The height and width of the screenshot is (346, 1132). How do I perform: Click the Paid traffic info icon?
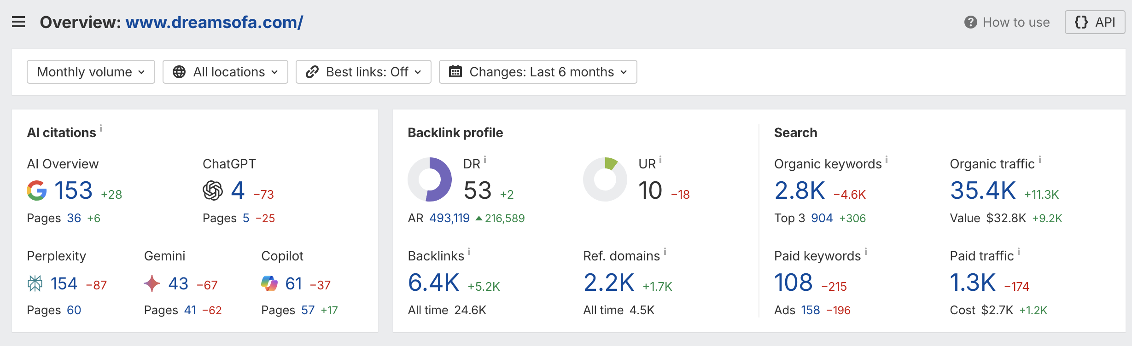click(x=1019, y=251)
